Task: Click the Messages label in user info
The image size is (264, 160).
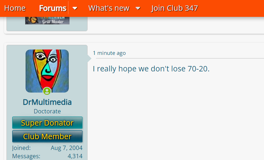Action: (26, 156)
